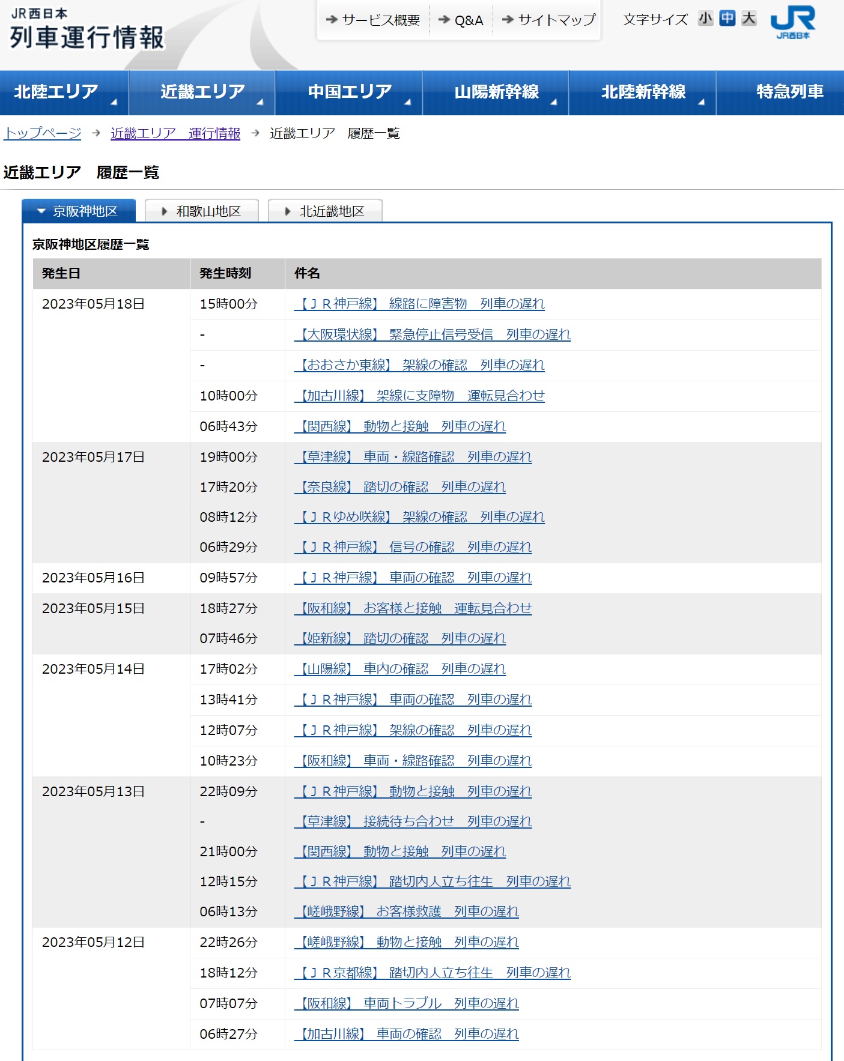Open 加古川線 架線に支障物 運転見合わせ entry
Screen dimensions: 844x1061
tap(419, 396)
